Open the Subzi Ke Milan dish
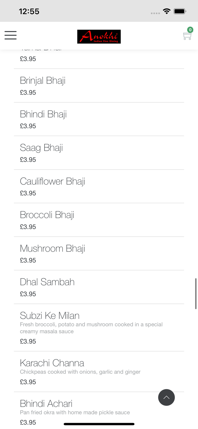 [50, 316]
